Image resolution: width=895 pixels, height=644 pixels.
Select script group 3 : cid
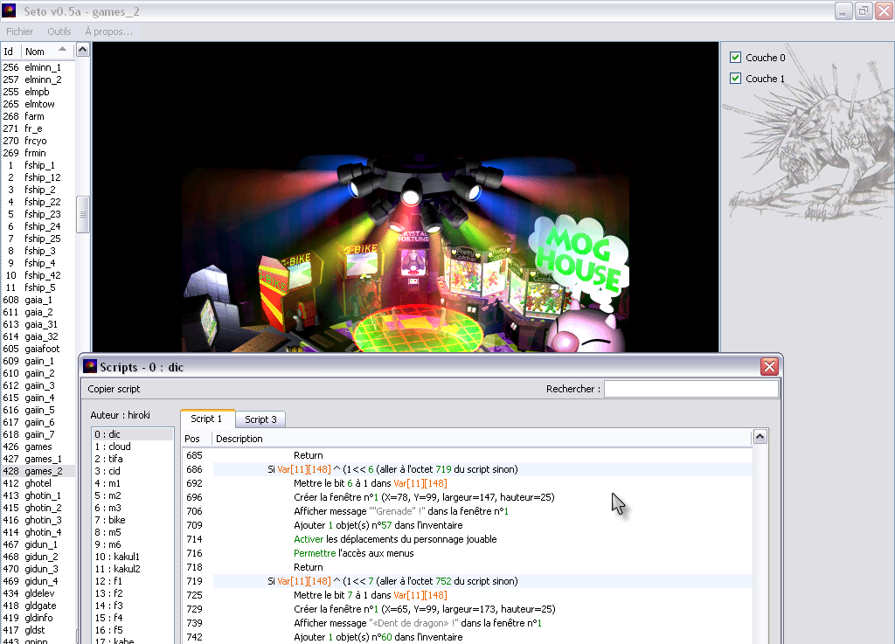click(133, 471)
